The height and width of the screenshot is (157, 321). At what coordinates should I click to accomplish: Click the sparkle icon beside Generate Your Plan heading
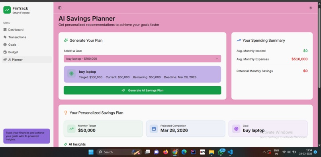point(66,40)
